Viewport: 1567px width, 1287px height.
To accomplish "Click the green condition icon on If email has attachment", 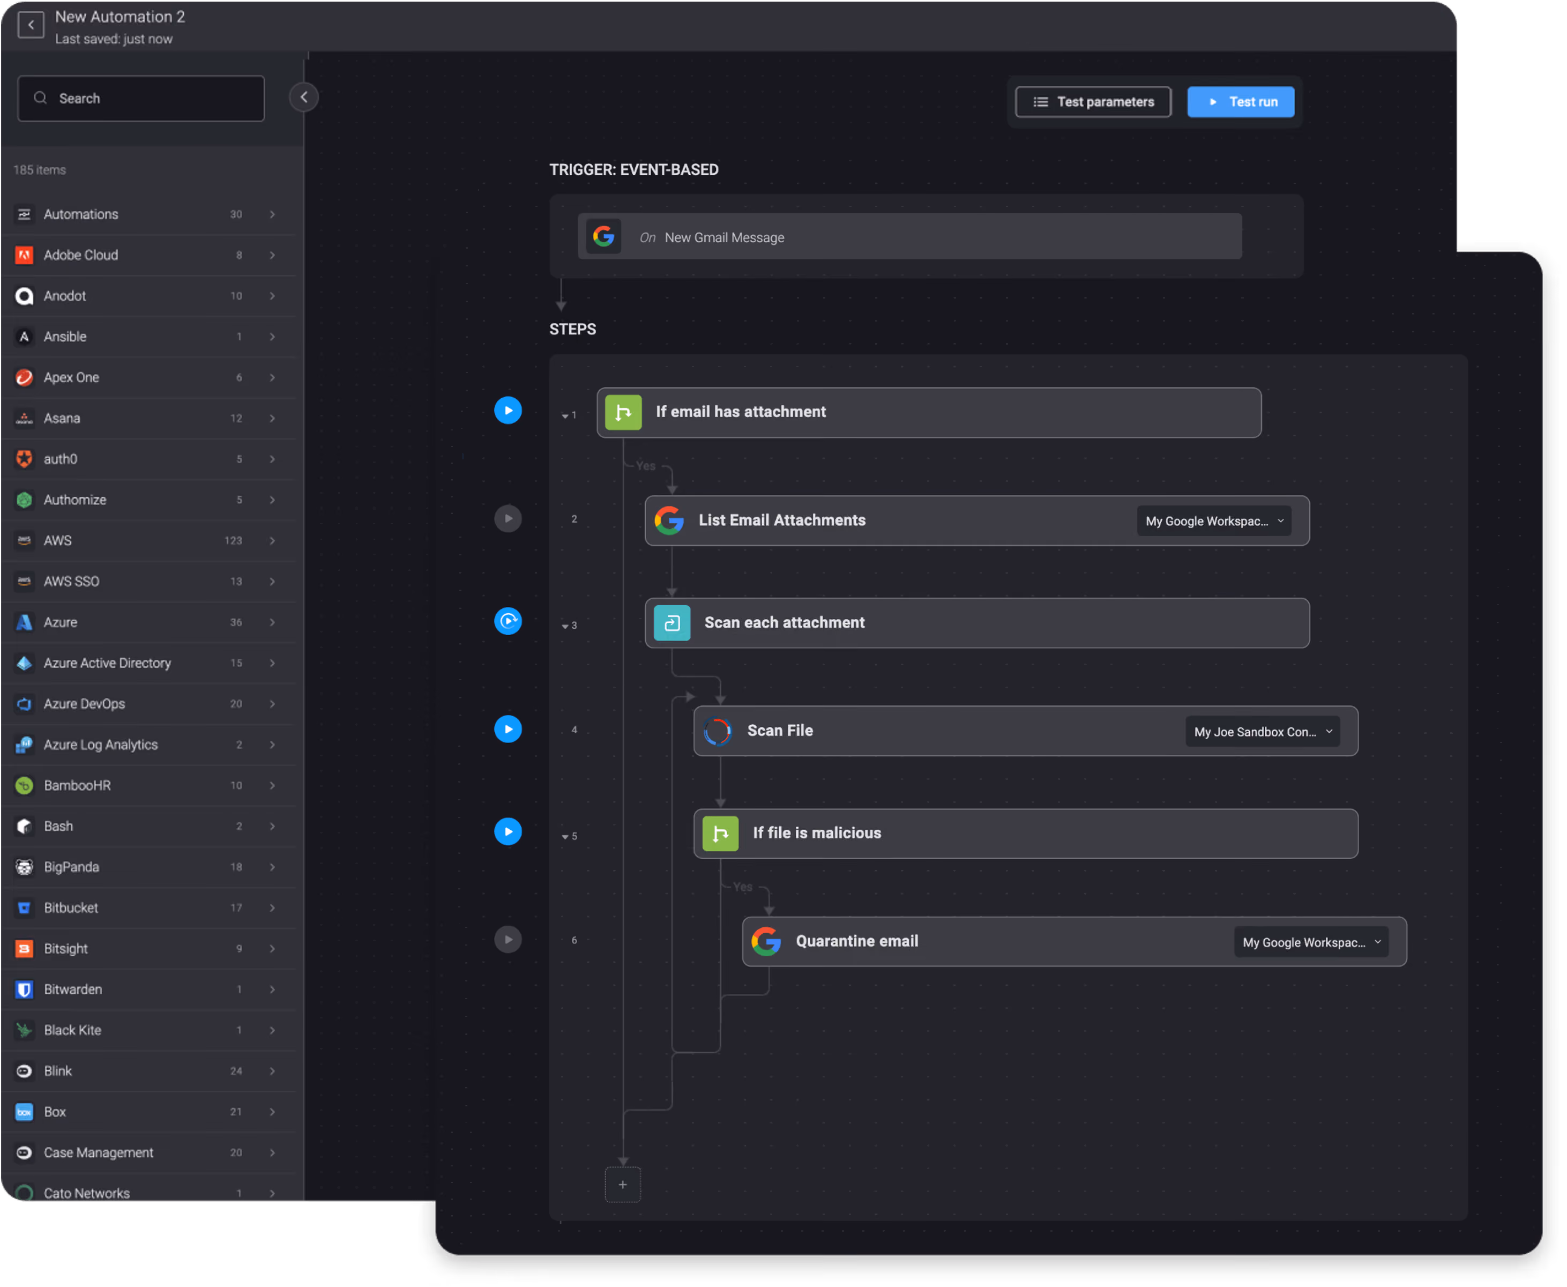I will point(624,413).
